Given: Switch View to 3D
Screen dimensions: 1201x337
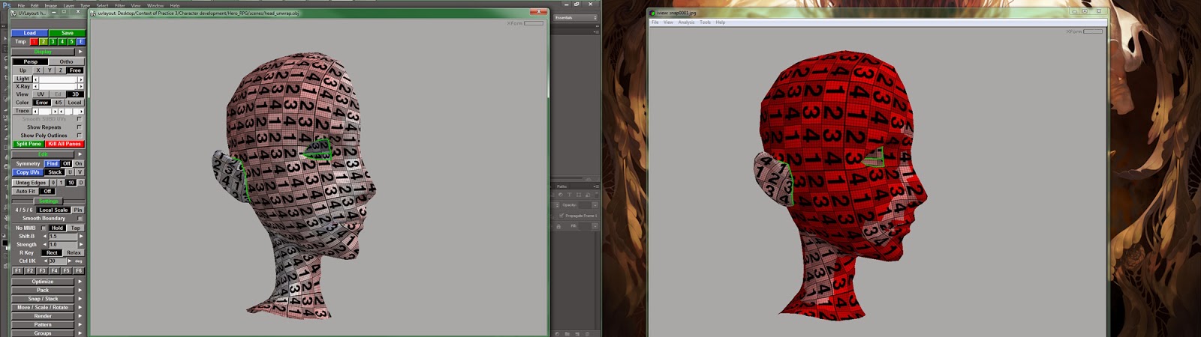Looking at the screenshot, I should pyautogui.click(x=75, y=94).
